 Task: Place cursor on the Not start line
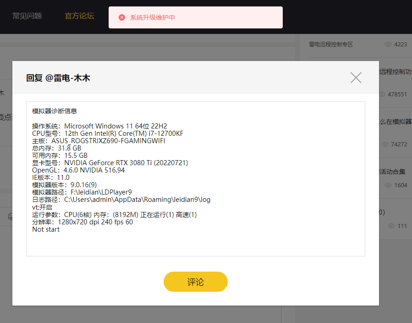tap(46, 229)
